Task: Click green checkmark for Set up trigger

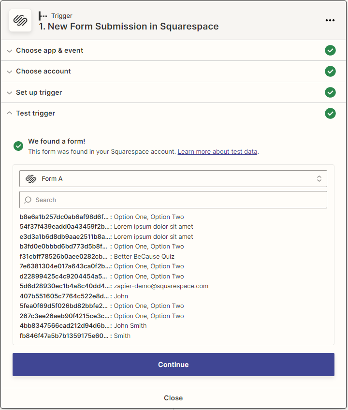Action: pyautogui.click(x=330, y=92)
